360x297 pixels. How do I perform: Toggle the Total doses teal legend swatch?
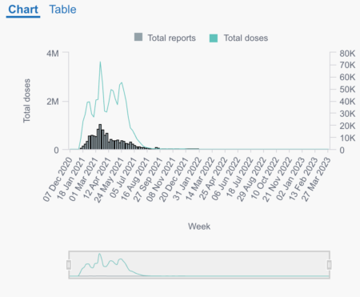(x=214, y=38)
